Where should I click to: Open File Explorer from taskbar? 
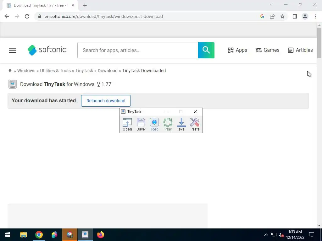point(23,235)
